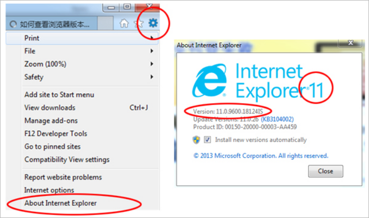
Task: Click the loading spinner icon on the browser tab
Action: (13, 24)
